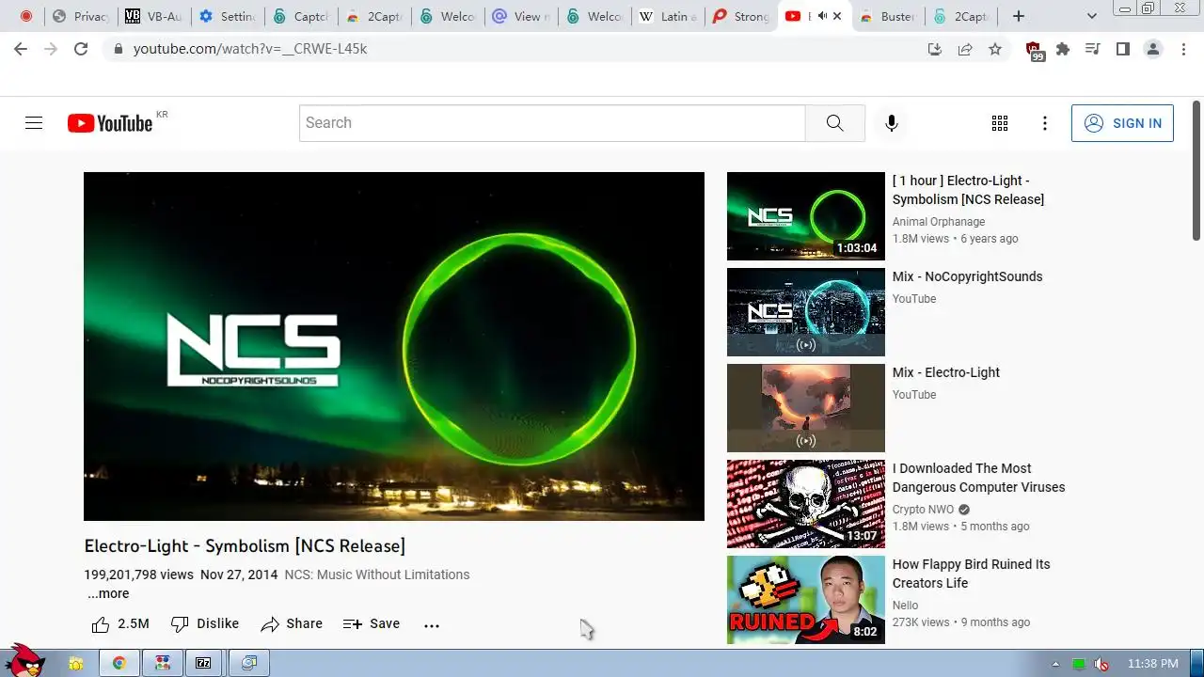This screenshot has height=677, width=1204.
Task: Share the Symbolism video
Action: coord(292,624)
